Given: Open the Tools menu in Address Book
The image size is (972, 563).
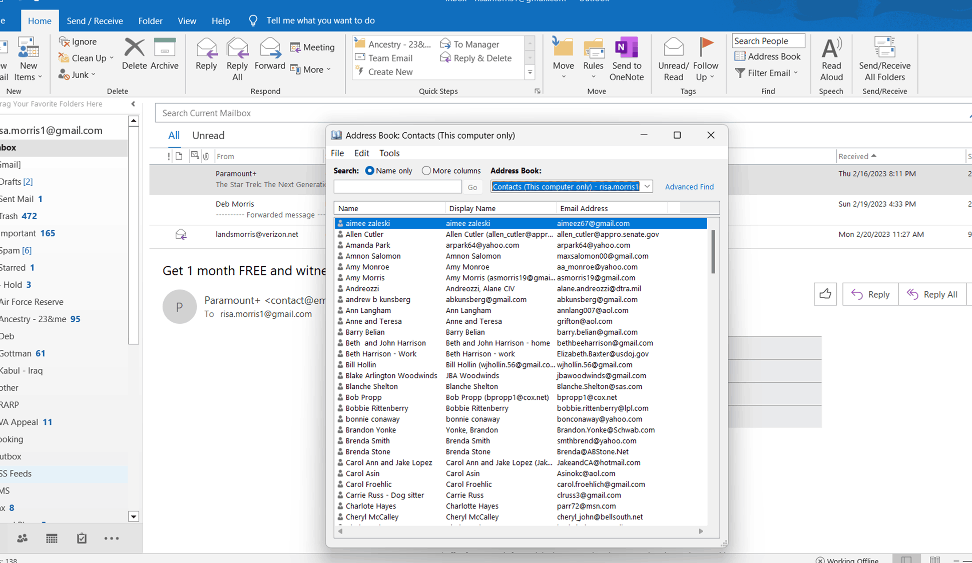Looking at the screenshot, I should [389, 153].
